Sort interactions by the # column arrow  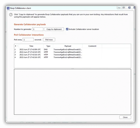(18, 46)
